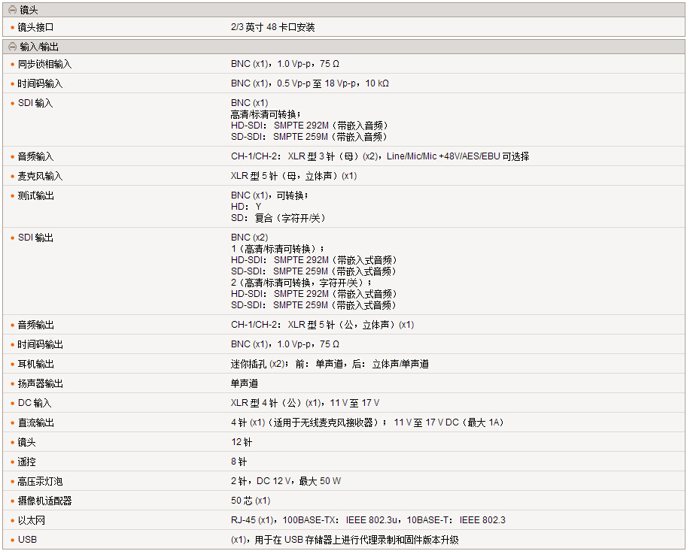This screenshot has width=687, height=551.
Task: Select the 时间码输入 row label
Action: [x=41, y=84]
